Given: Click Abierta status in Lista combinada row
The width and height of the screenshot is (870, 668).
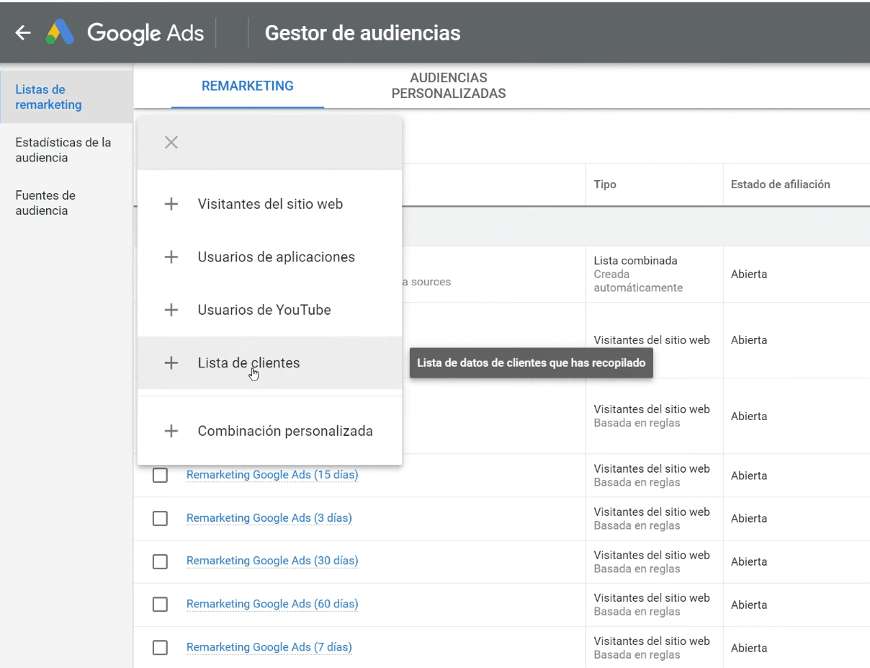Looking at the screenshot, I should 749,274.
